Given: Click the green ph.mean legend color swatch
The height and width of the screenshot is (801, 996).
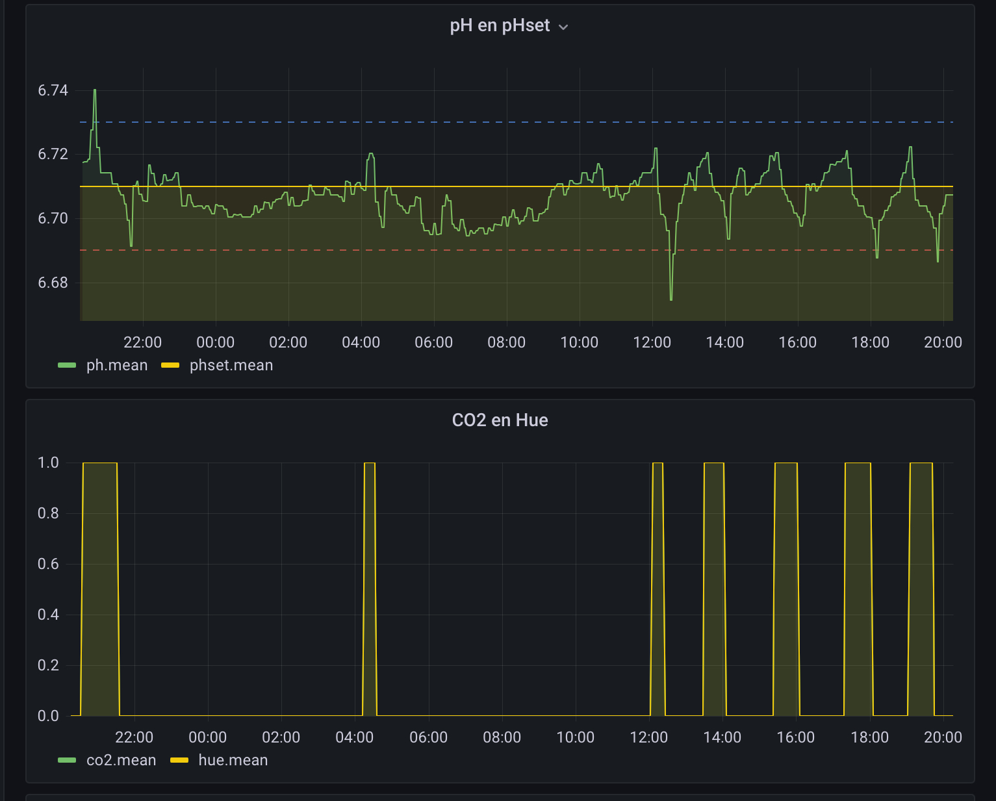Looking at the screenshot, I should (x=67, y=366).
